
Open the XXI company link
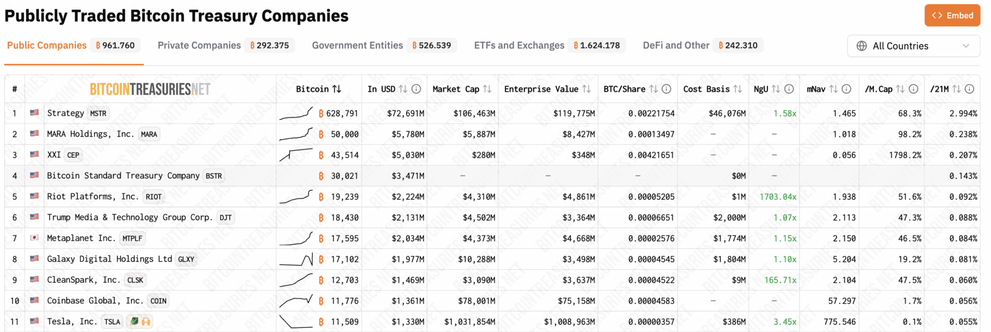(54, 155)
